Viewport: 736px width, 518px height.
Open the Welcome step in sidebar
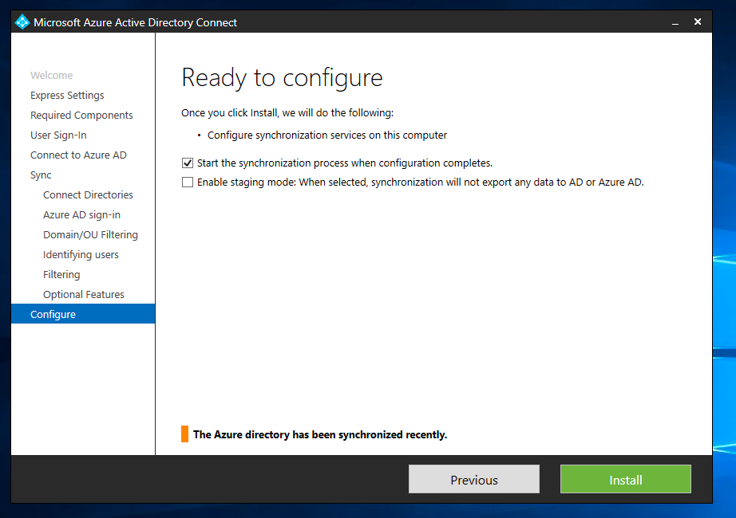(52, 75)
